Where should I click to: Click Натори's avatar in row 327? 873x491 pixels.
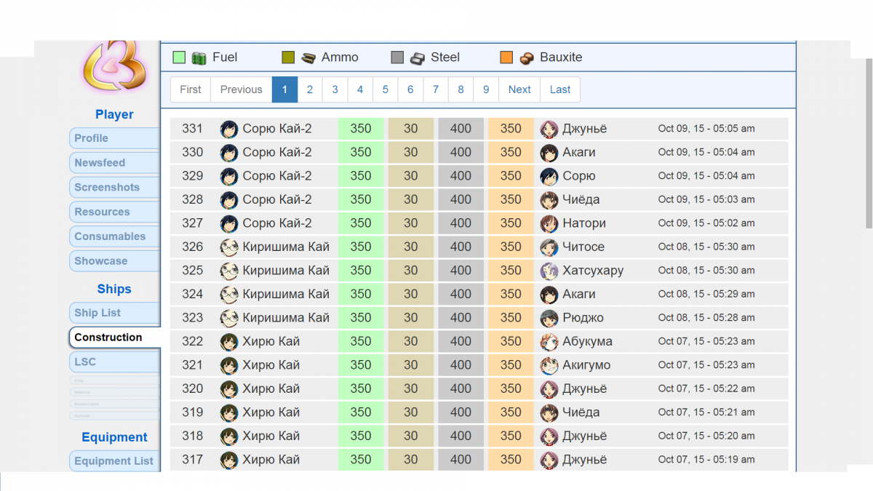point(549,223)
